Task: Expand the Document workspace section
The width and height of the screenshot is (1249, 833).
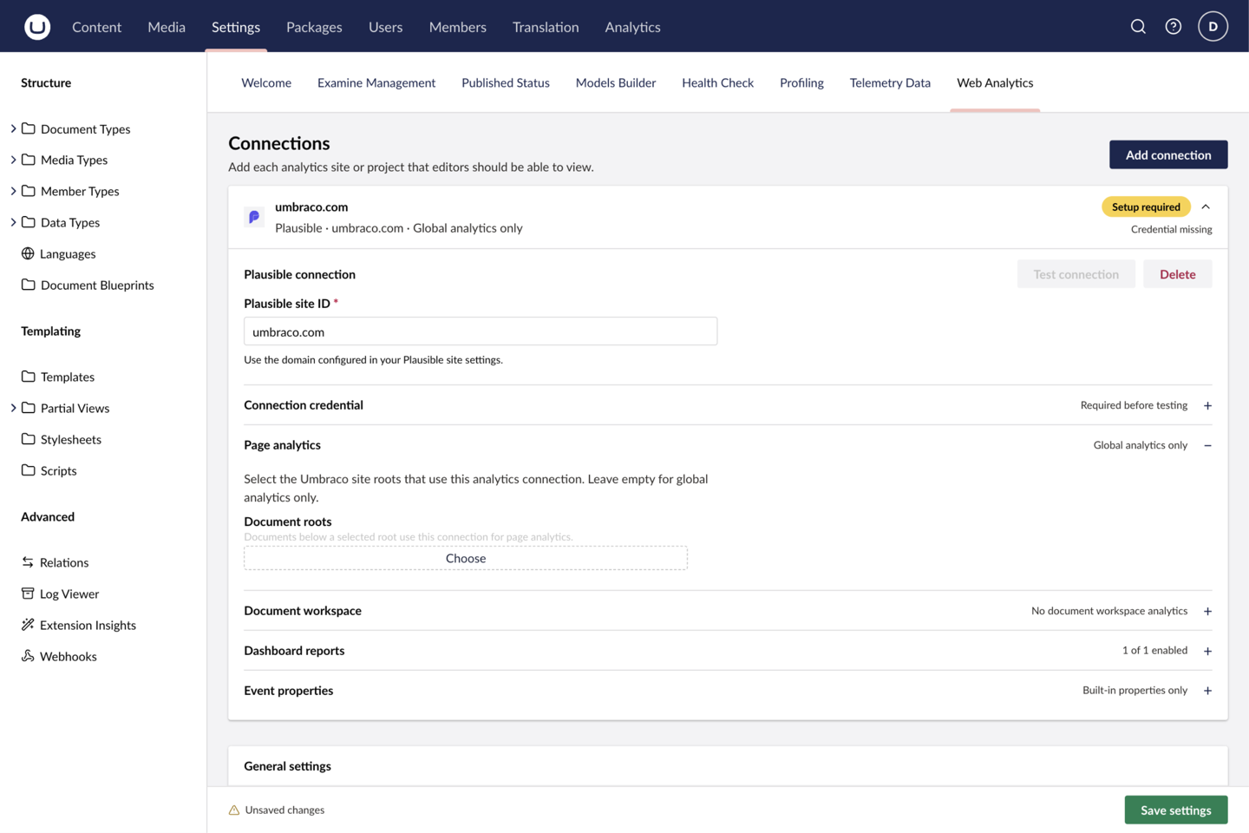Action: click(x=1207, y=611)
